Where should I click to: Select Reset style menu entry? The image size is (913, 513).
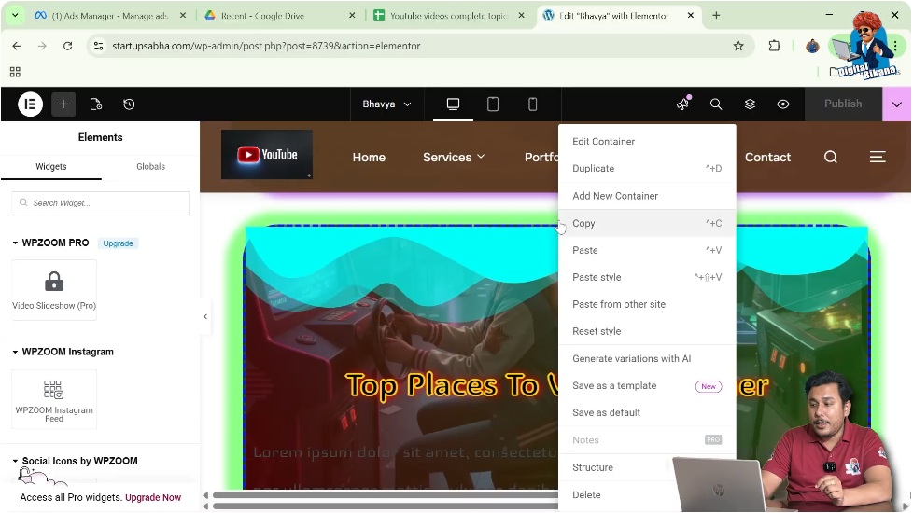[x=647, y=331]
